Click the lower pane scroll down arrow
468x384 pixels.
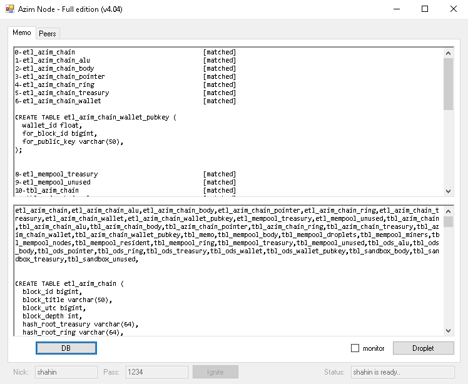(448, 331)
